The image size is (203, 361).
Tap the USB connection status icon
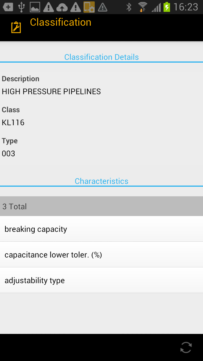pos(21,7)
